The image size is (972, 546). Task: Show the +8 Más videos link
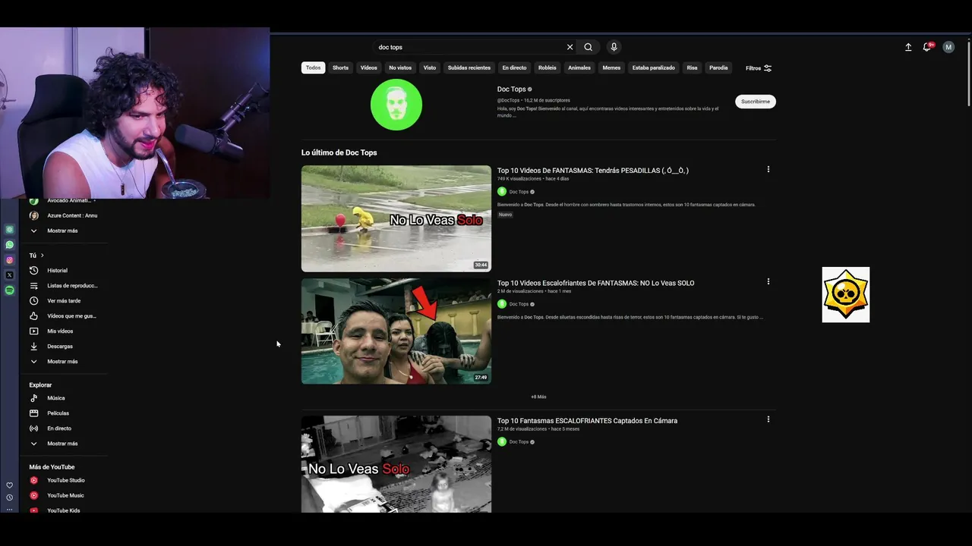click(x=538, y=397)
